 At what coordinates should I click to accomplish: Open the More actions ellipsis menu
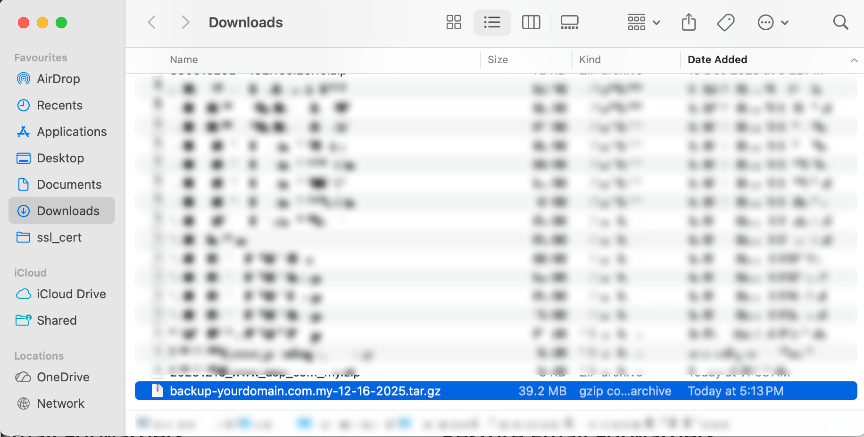(773, 22)
